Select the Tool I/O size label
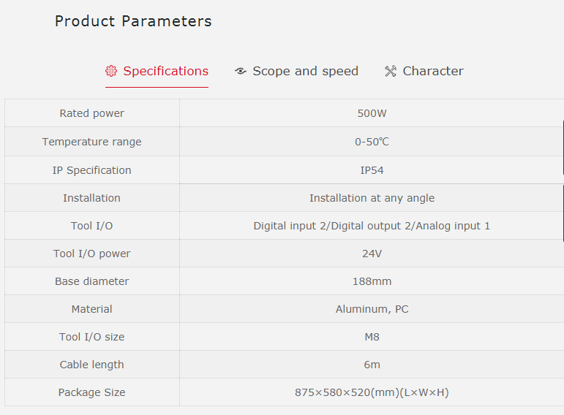 pos(91,337)
